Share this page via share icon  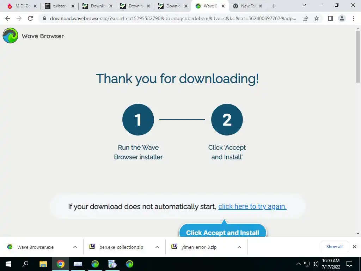pos(305,18)
